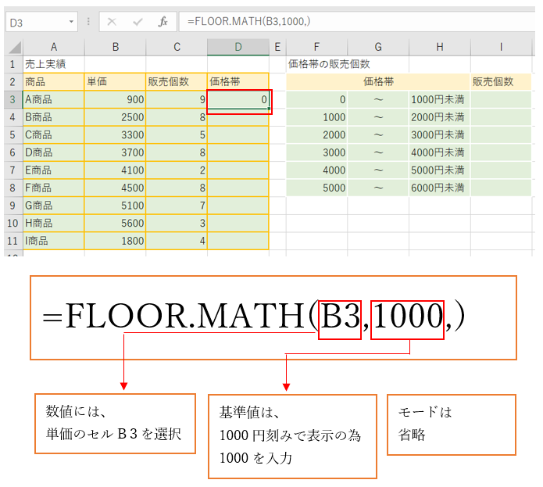This screenshot has height=487, width=543.
Task: Select the column A header
Action: pyautogui.click(x=53, y=47)
